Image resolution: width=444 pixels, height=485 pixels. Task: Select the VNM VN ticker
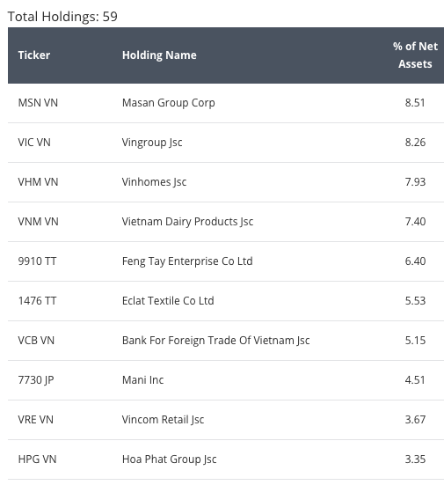[38, 222]
